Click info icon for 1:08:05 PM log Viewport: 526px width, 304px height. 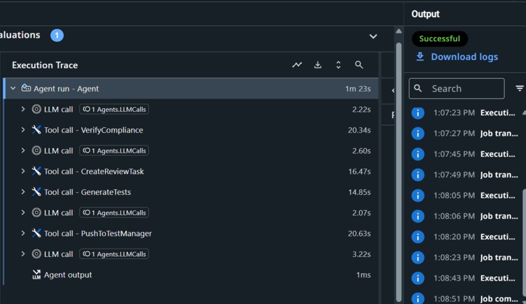click(x=418, y=196)
